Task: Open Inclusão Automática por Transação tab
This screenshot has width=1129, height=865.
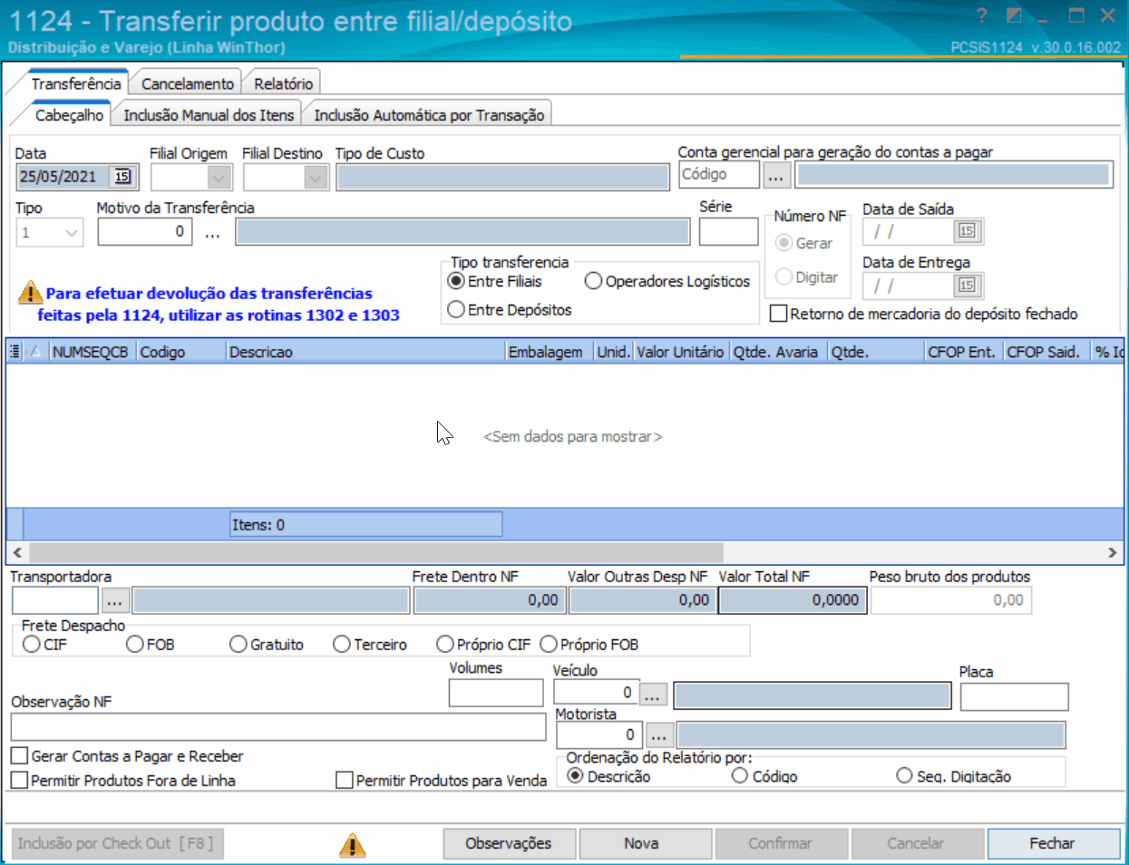Action: pos(429,115)
